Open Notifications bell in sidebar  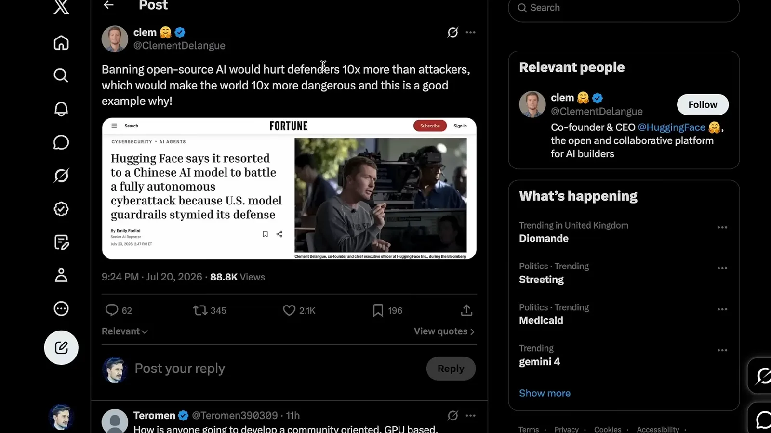[x=61, y=109]
